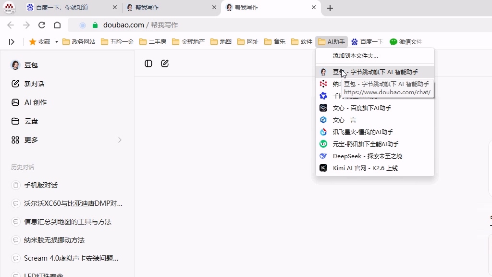The height and width of the screenshot is (277, 492).
Task: Click the DeepSeek whale icon
Action: [x=323, y=156]
